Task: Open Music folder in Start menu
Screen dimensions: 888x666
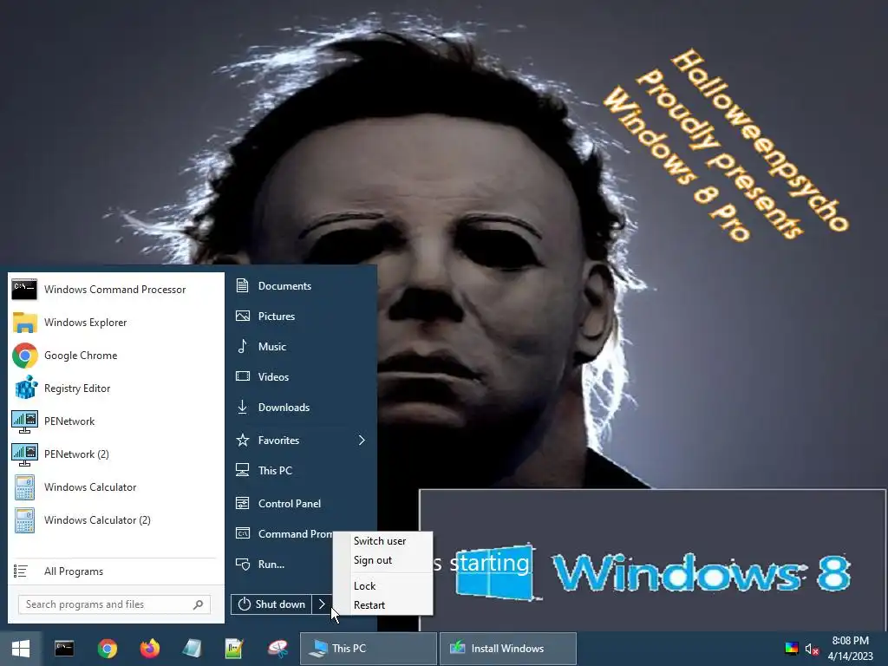Action: [x=301, y=347]
